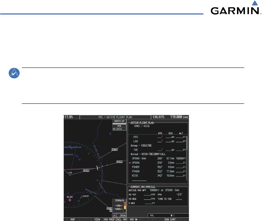Click flight plan list scrollbar
This screenshot has height=221, width=262.
[x=187, y=158]
